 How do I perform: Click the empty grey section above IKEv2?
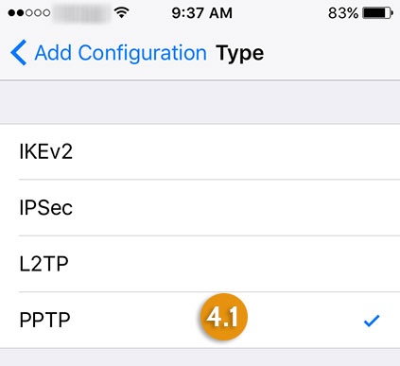[x=200, y=102]
